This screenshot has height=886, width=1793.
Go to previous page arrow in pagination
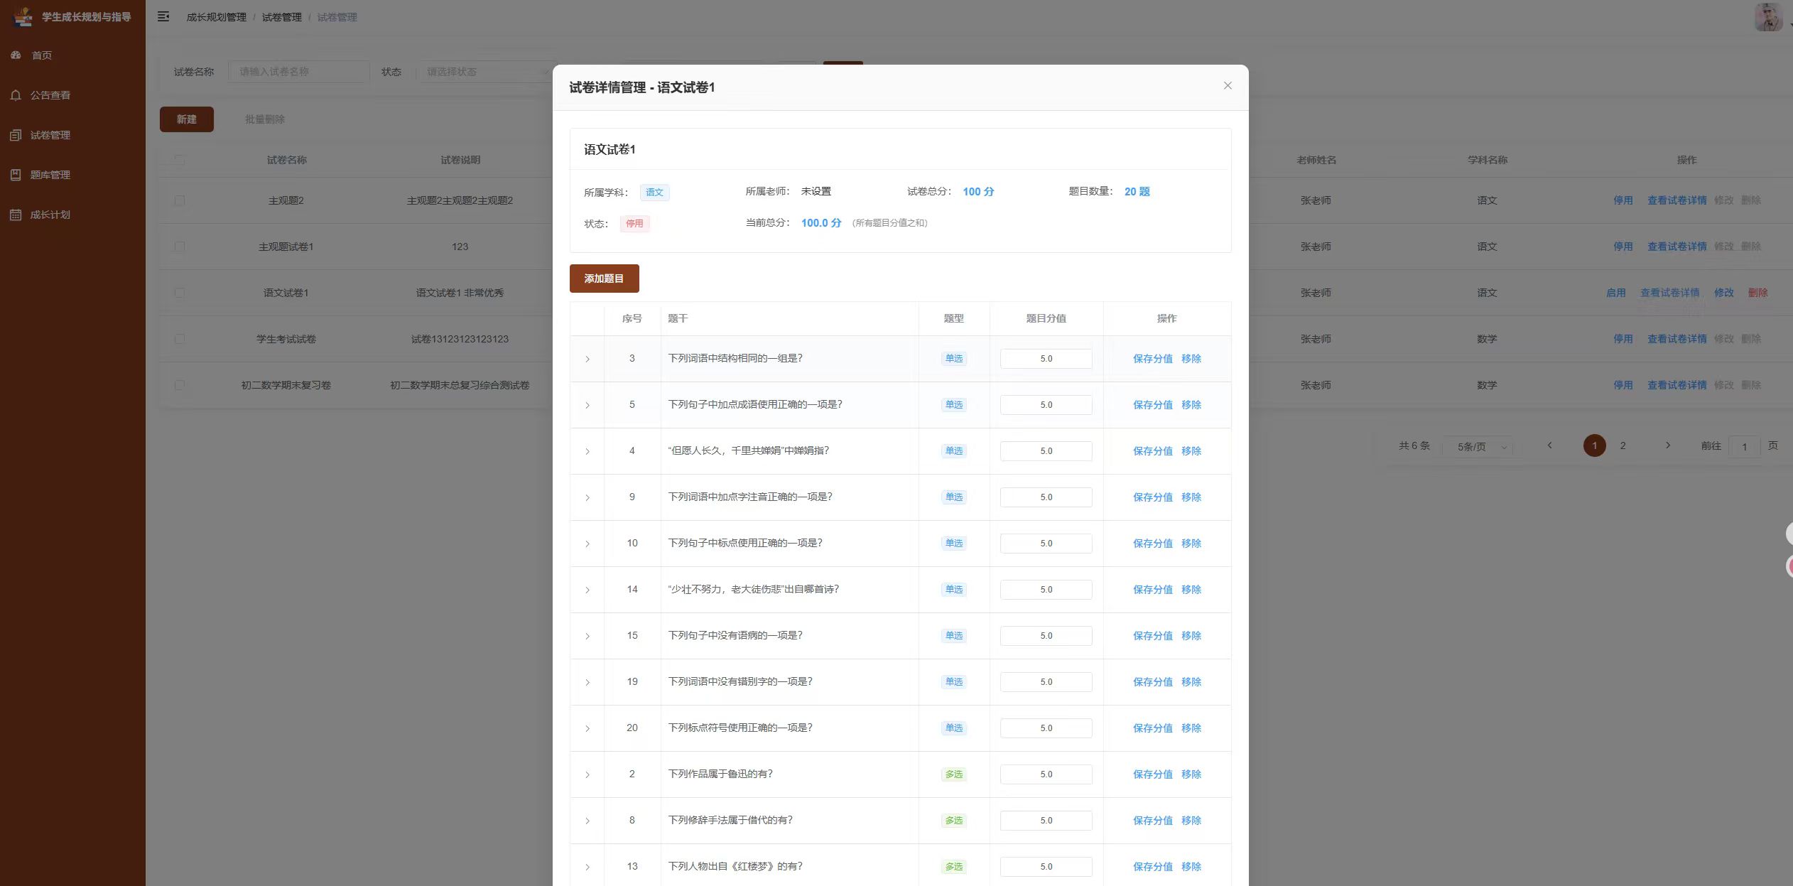(1550, 445)
